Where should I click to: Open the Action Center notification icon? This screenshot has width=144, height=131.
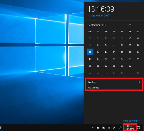click(138, 128)
